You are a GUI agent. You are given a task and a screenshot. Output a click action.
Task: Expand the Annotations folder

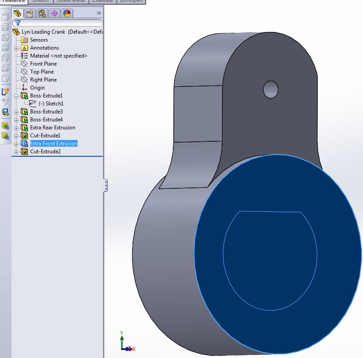click(16, 48)
